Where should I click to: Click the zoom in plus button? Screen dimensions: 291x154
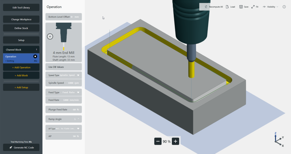pos(176,141)
